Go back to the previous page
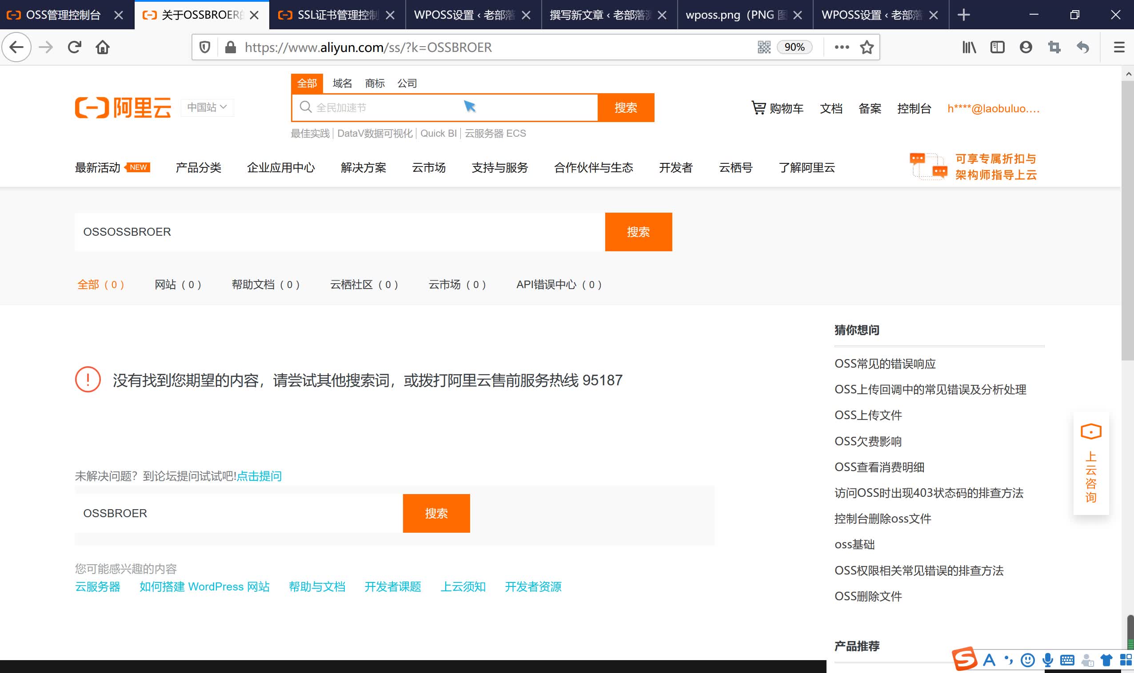This screenshot has width=1134, height=673. click(x=17, y=47)
